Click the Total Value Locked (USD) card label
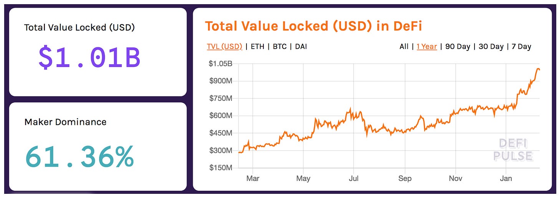The image size is (559, 198). (79, 28)
